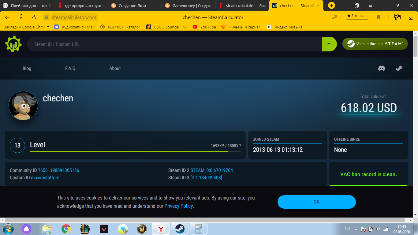Click the browser back arrow
Viewport: 418px width, 235px height.
(x=7, y=17)
